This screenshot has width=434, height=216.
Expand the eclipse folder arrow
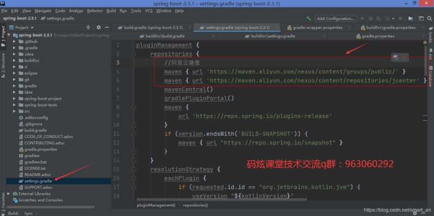[15, 73]
